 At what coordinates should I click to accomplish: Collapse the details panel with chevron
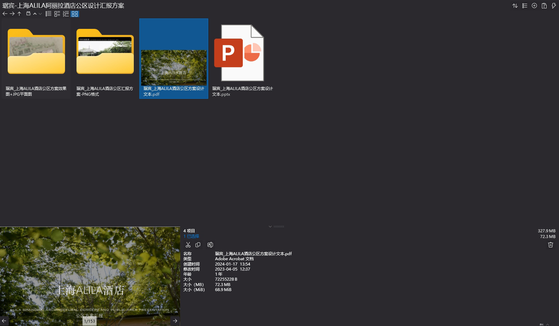270,227
